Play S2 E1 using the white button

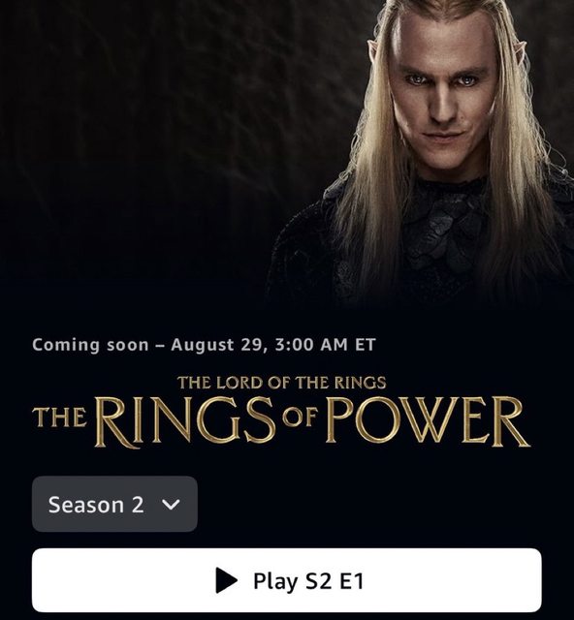pyautogui.click(x=287, y=580)
